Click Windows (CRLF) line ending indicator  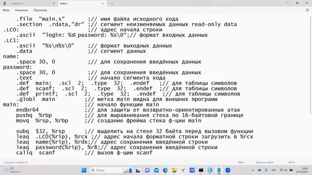[x=264, y=162]
